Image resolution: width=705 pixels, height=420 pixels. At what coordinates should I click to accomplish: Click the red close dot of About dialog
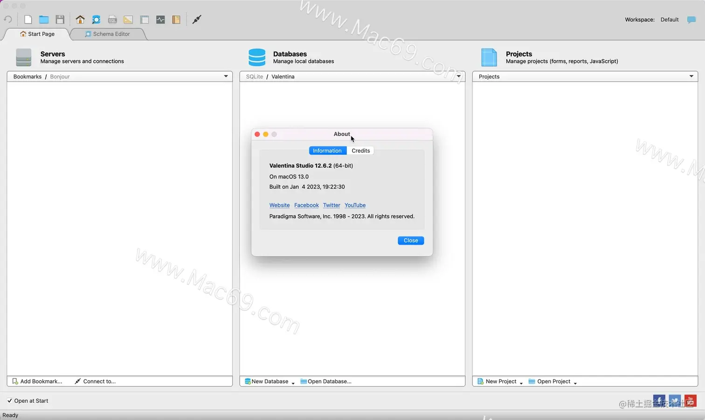(x=257, y=134)
